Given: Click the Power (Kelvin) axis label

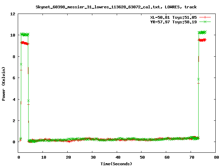Looking at the screenshot, I should pyautogui.click(x=3, y=84).
